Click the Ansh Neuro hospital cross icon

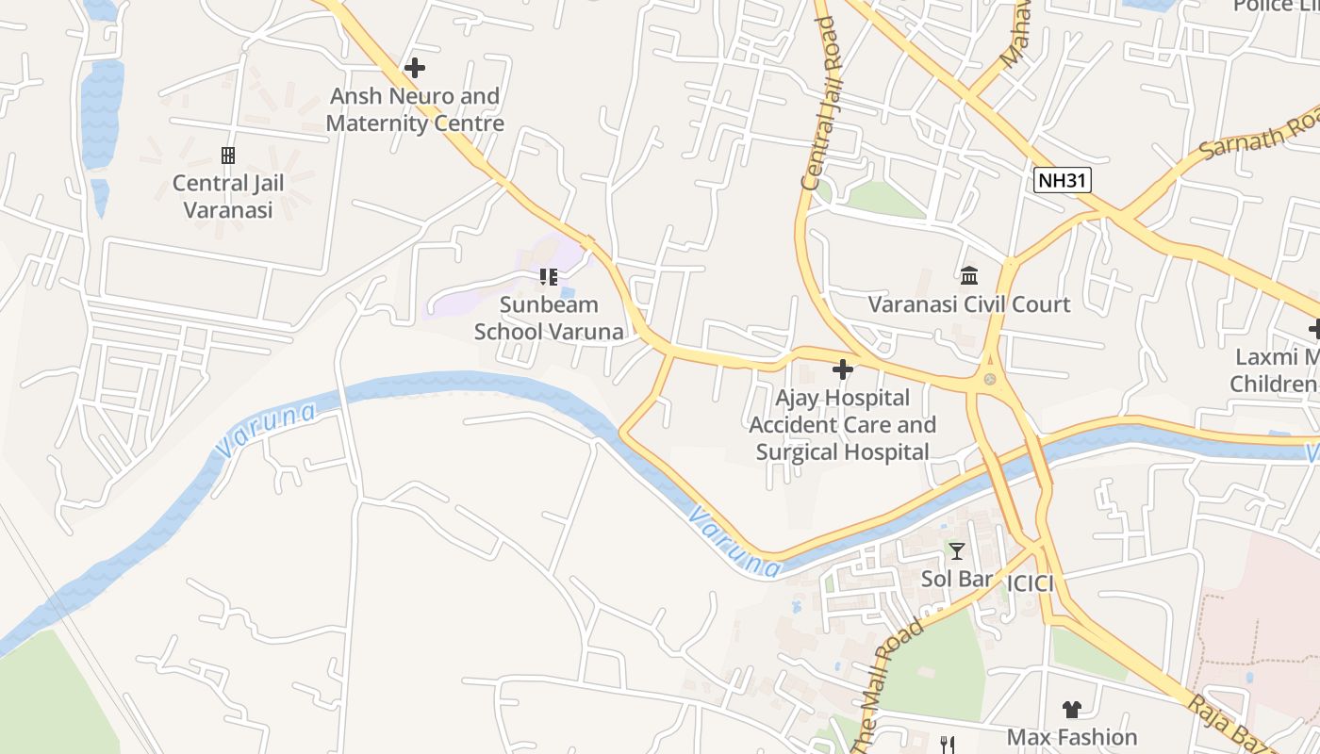414,68
